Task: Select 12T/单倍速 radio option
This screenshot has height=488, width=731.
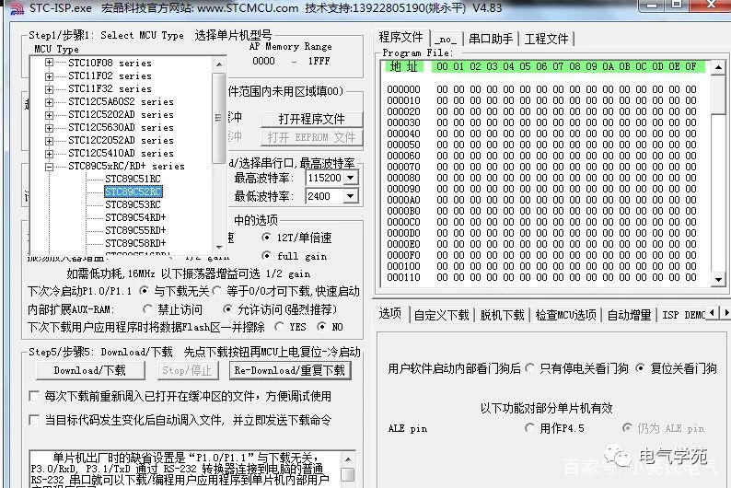Action: [x=266, y=238]
